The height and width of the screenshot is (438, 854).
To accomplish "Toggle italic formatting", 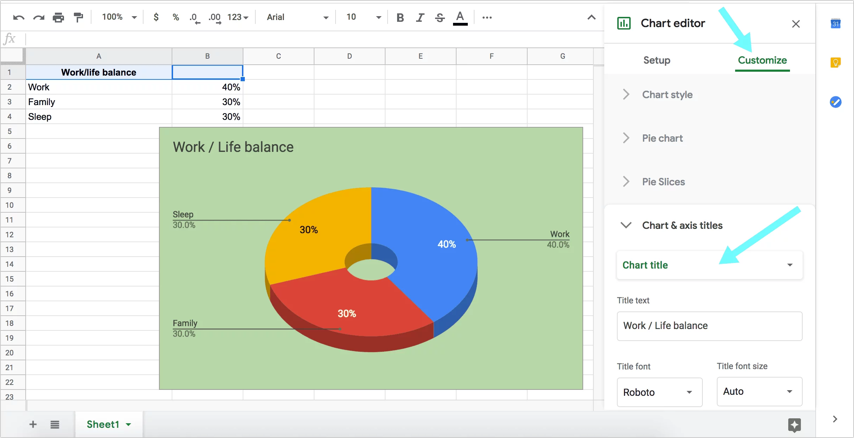I will click(x=420, y=17).
